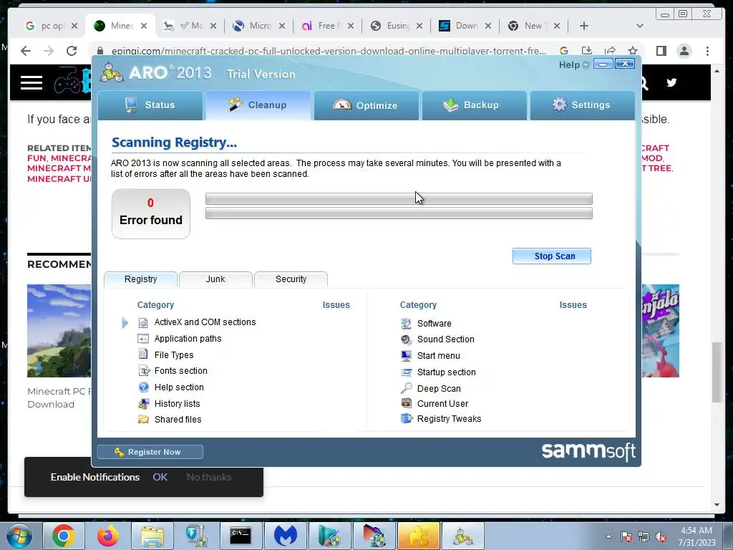Click Chrome share page icon
Screen dimensions: 733x550
click(x=610, y=51)
